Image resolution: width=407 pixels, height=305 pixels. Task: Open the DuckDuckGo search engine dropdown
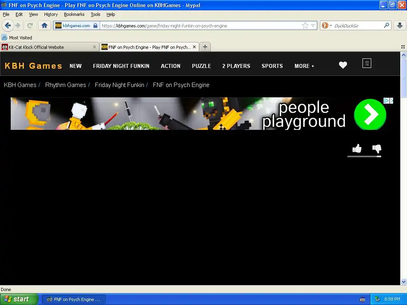(x=327, y=25)
